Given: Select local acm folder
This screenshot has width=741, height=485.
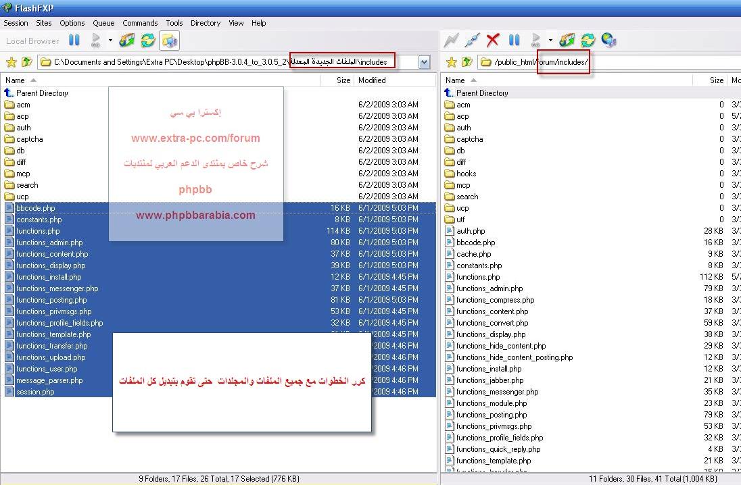Looking at the screenshot, I should coord(23,105).
